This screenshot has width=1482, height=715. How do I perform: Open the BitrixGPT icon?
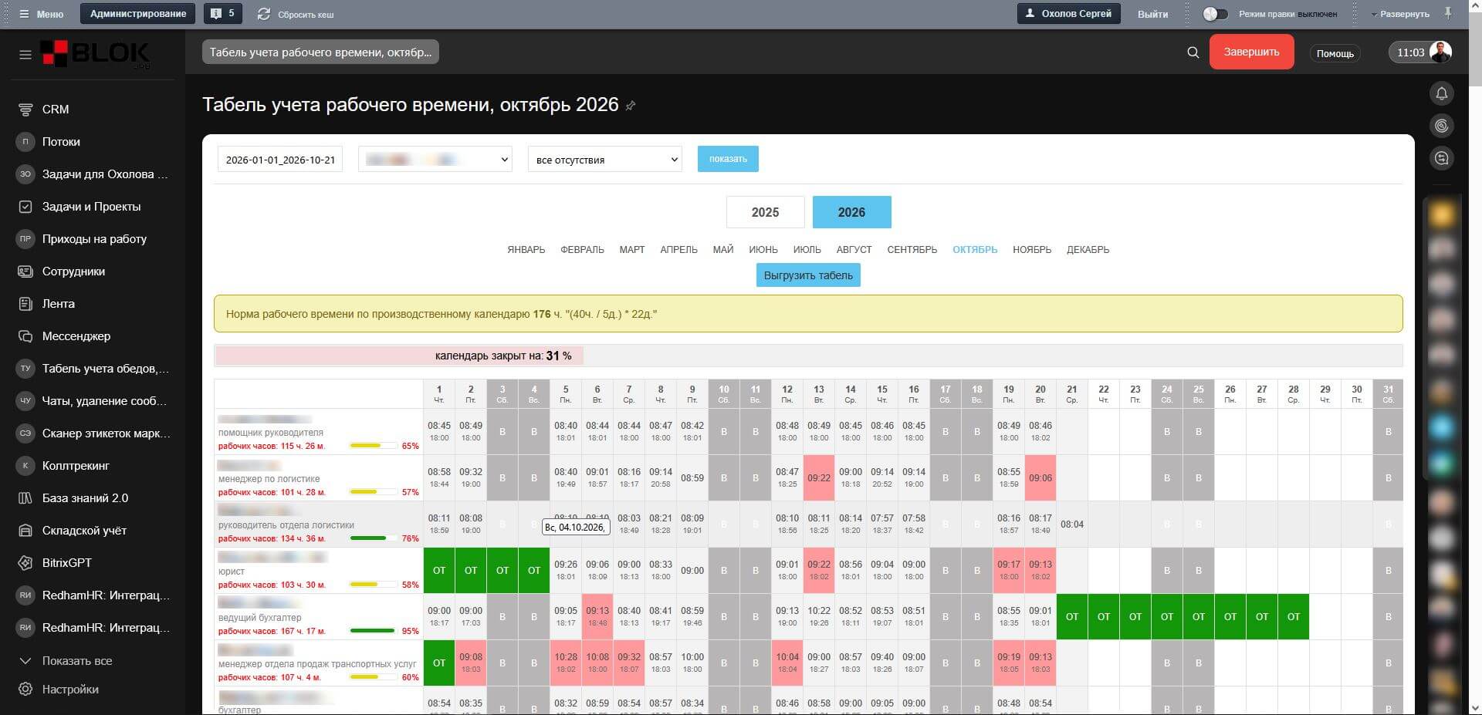click(x=25, y=563)
